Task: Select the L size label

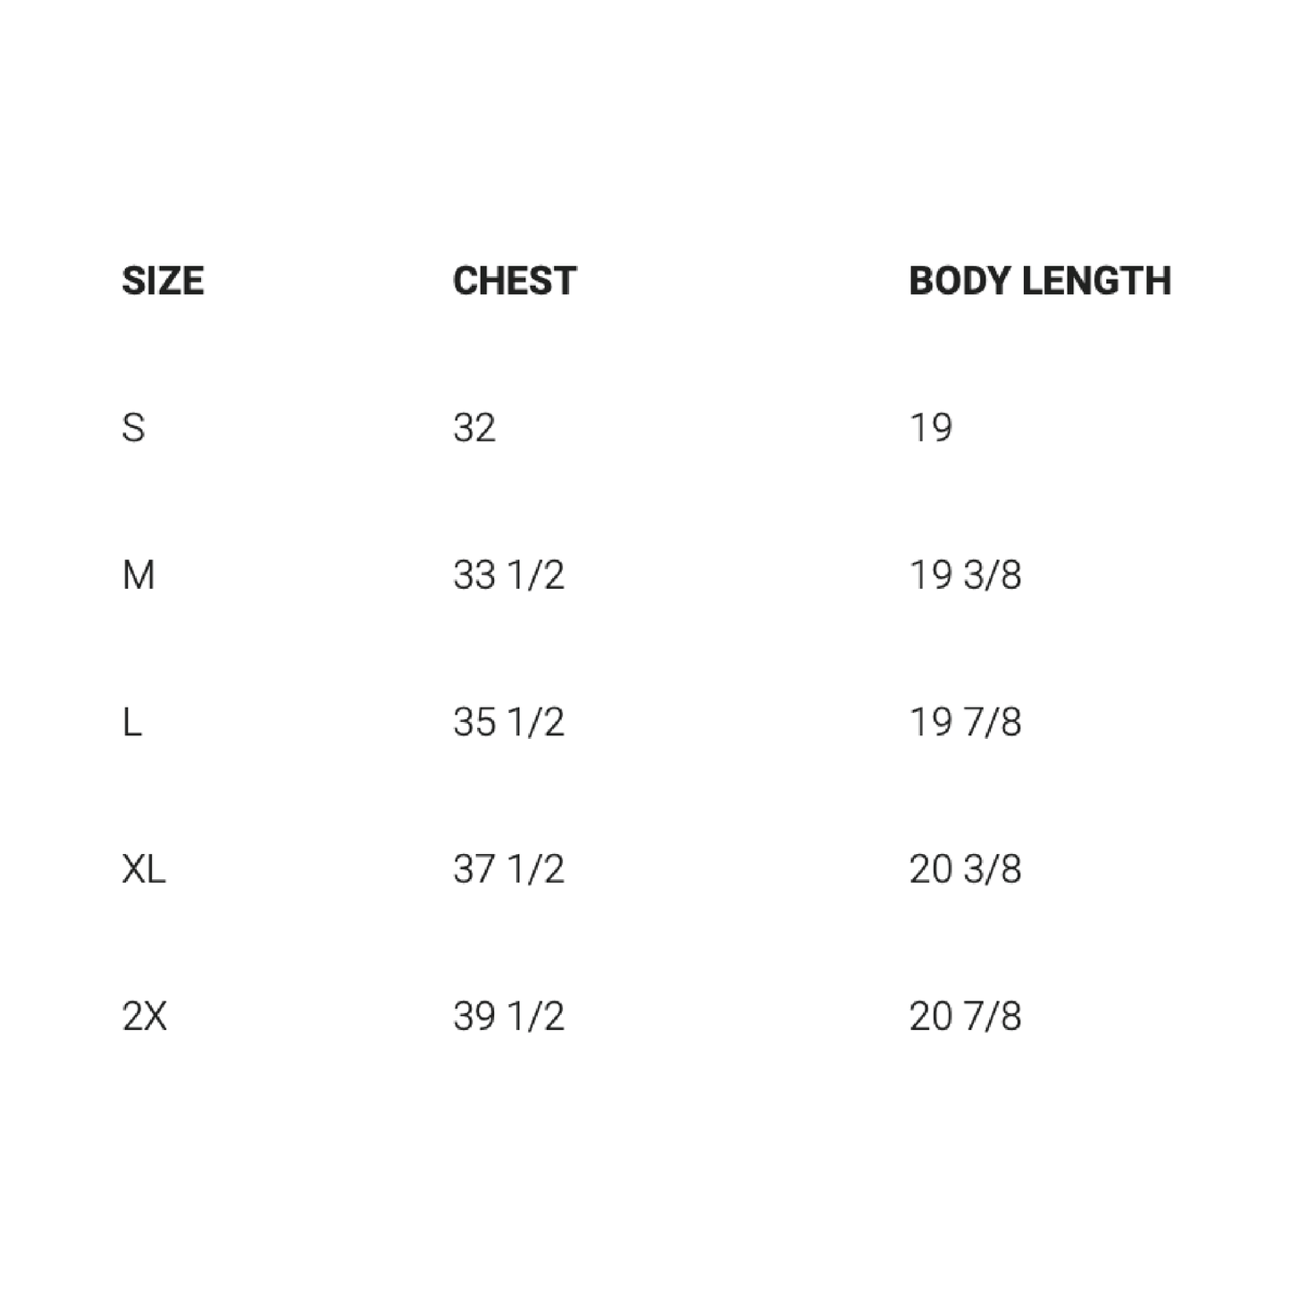Action: (132, 722)
